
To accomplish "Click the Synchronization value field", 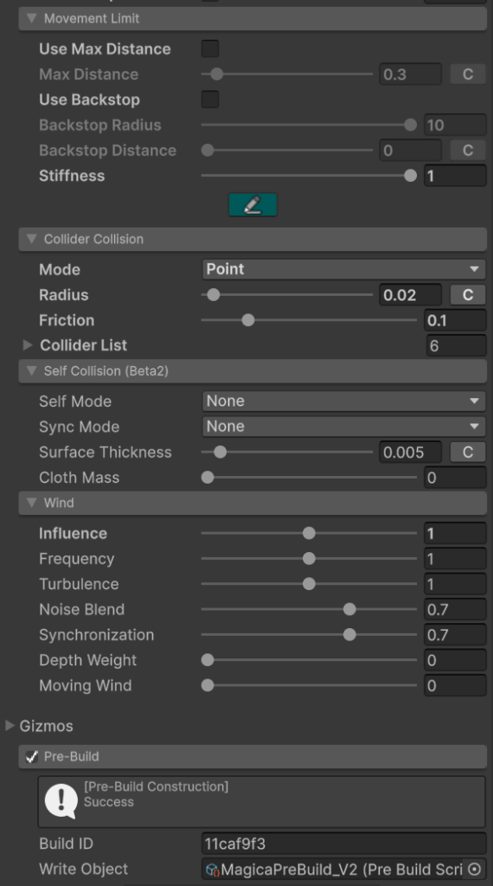I will [x=455, y=634].
